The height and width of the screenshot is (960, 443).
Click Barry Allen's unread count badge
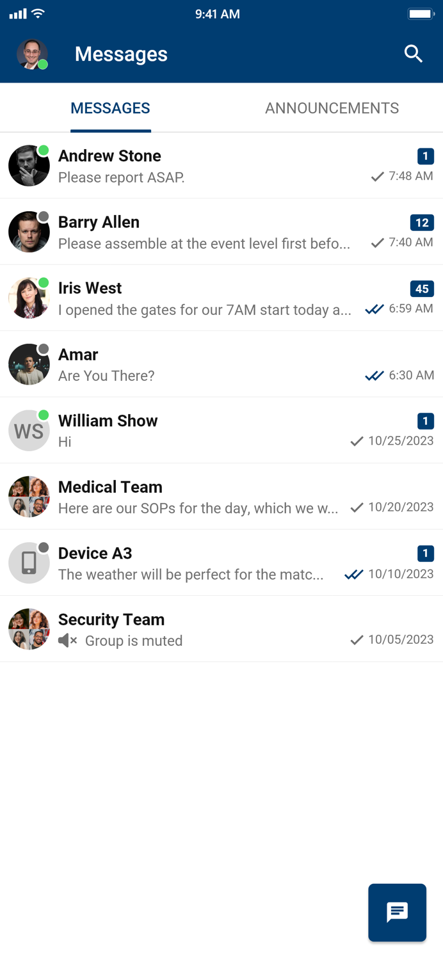[x=422, y=223]
